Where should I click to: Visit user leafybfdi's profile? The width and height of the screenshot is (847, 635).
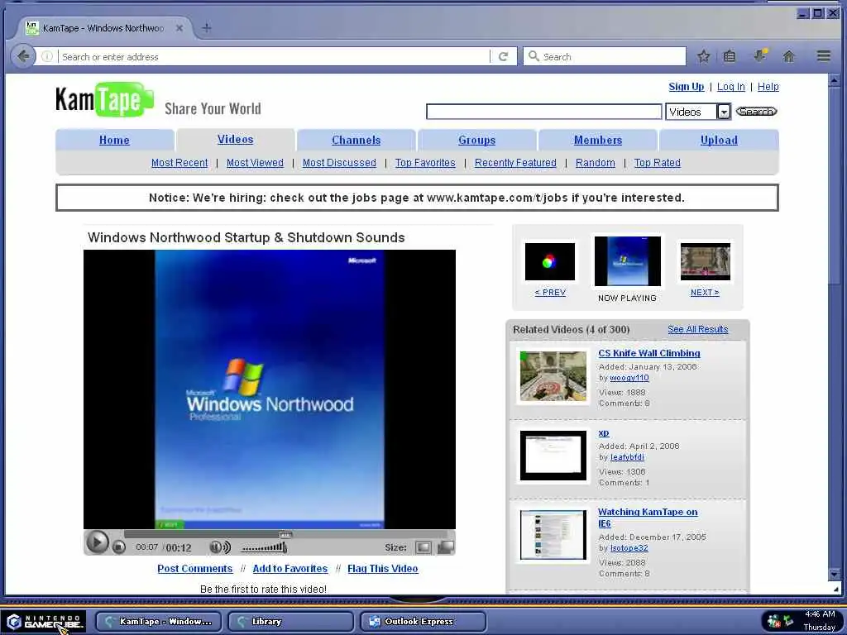click(627, 456)
